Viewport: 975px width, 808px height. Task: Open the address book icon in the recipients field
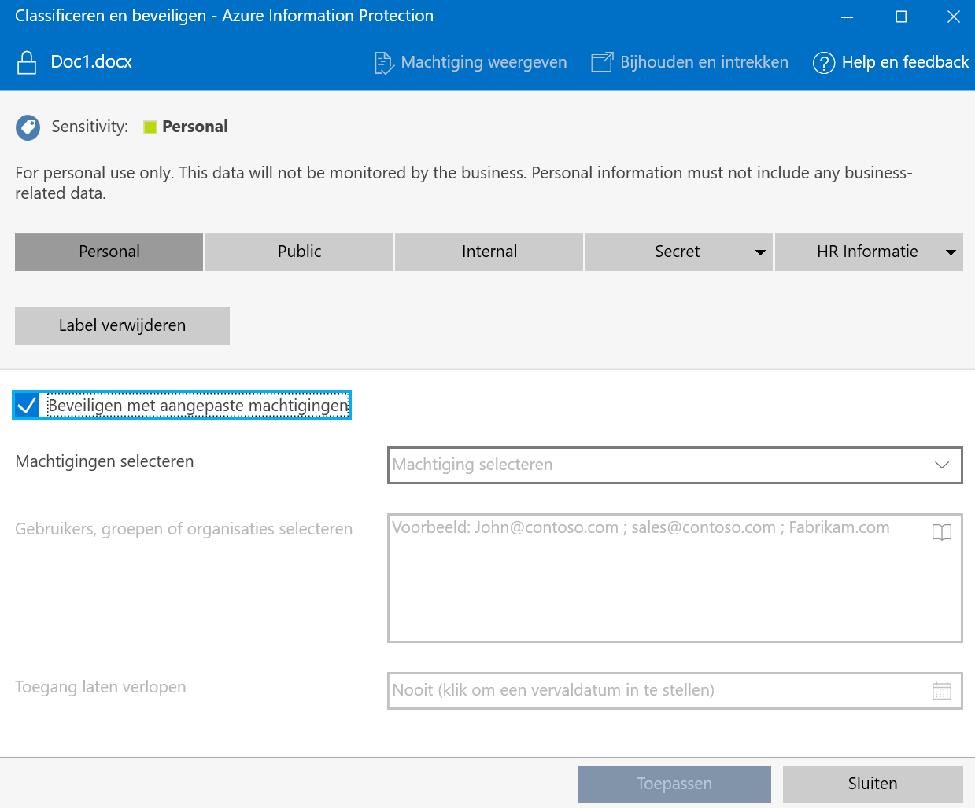point(941,532)
